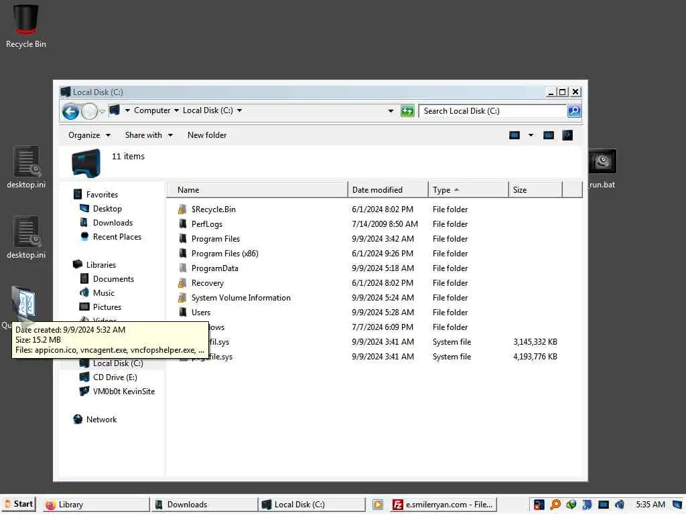Click Computer in the address breadcrumb
Screen dimensions: 686x514
[152, 110]
